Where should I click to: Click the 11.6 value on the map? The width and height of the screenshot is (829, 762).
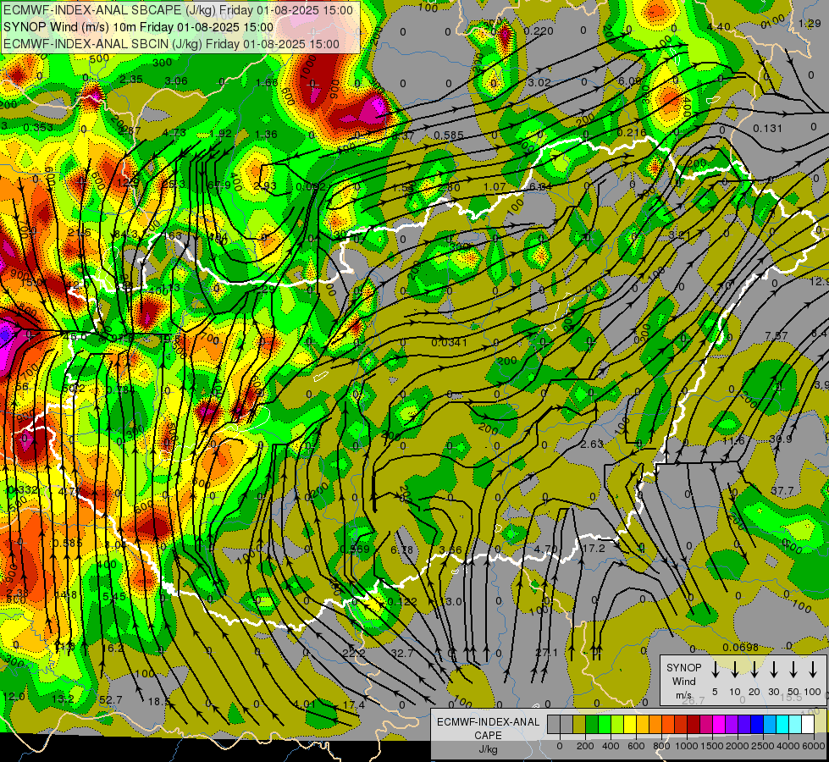(x=733, y=440)
